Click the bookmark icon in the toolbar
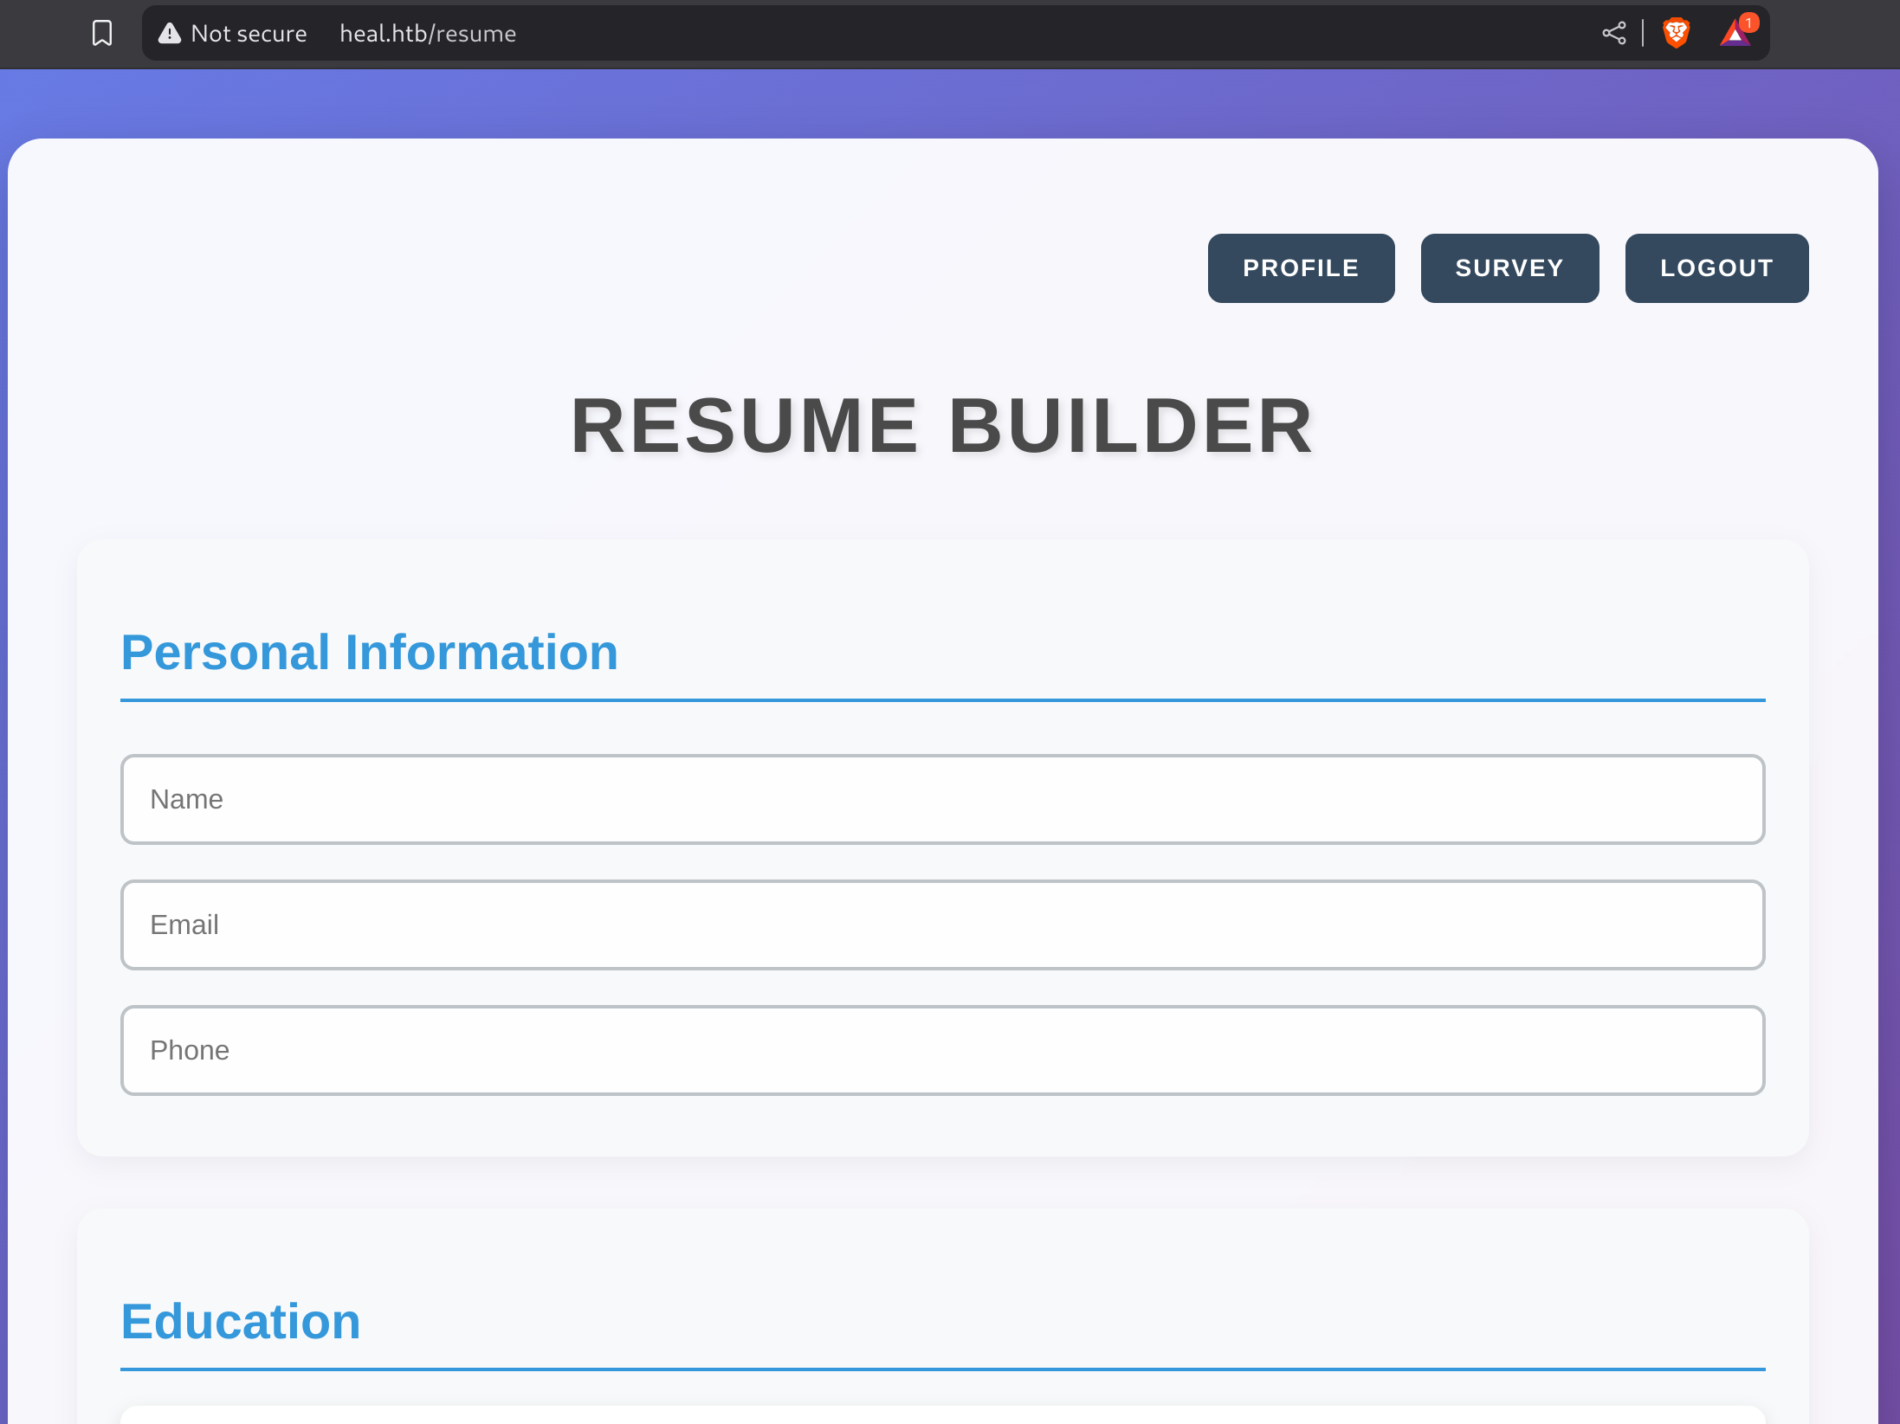 tap(102, 33)
